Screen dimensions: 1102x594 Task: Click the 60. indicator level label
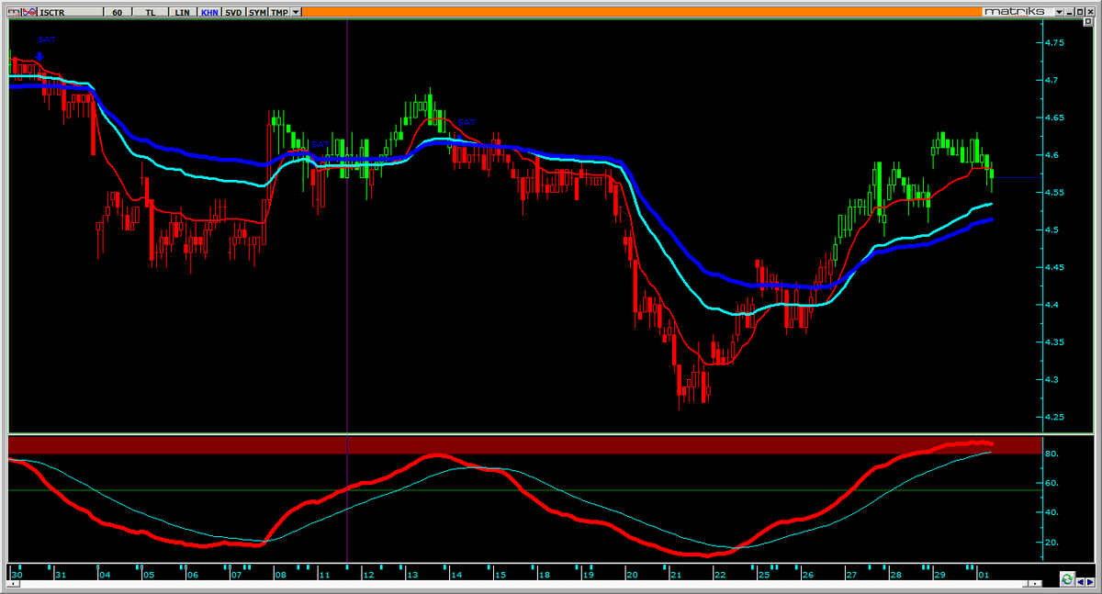(x=1053, y=483)
